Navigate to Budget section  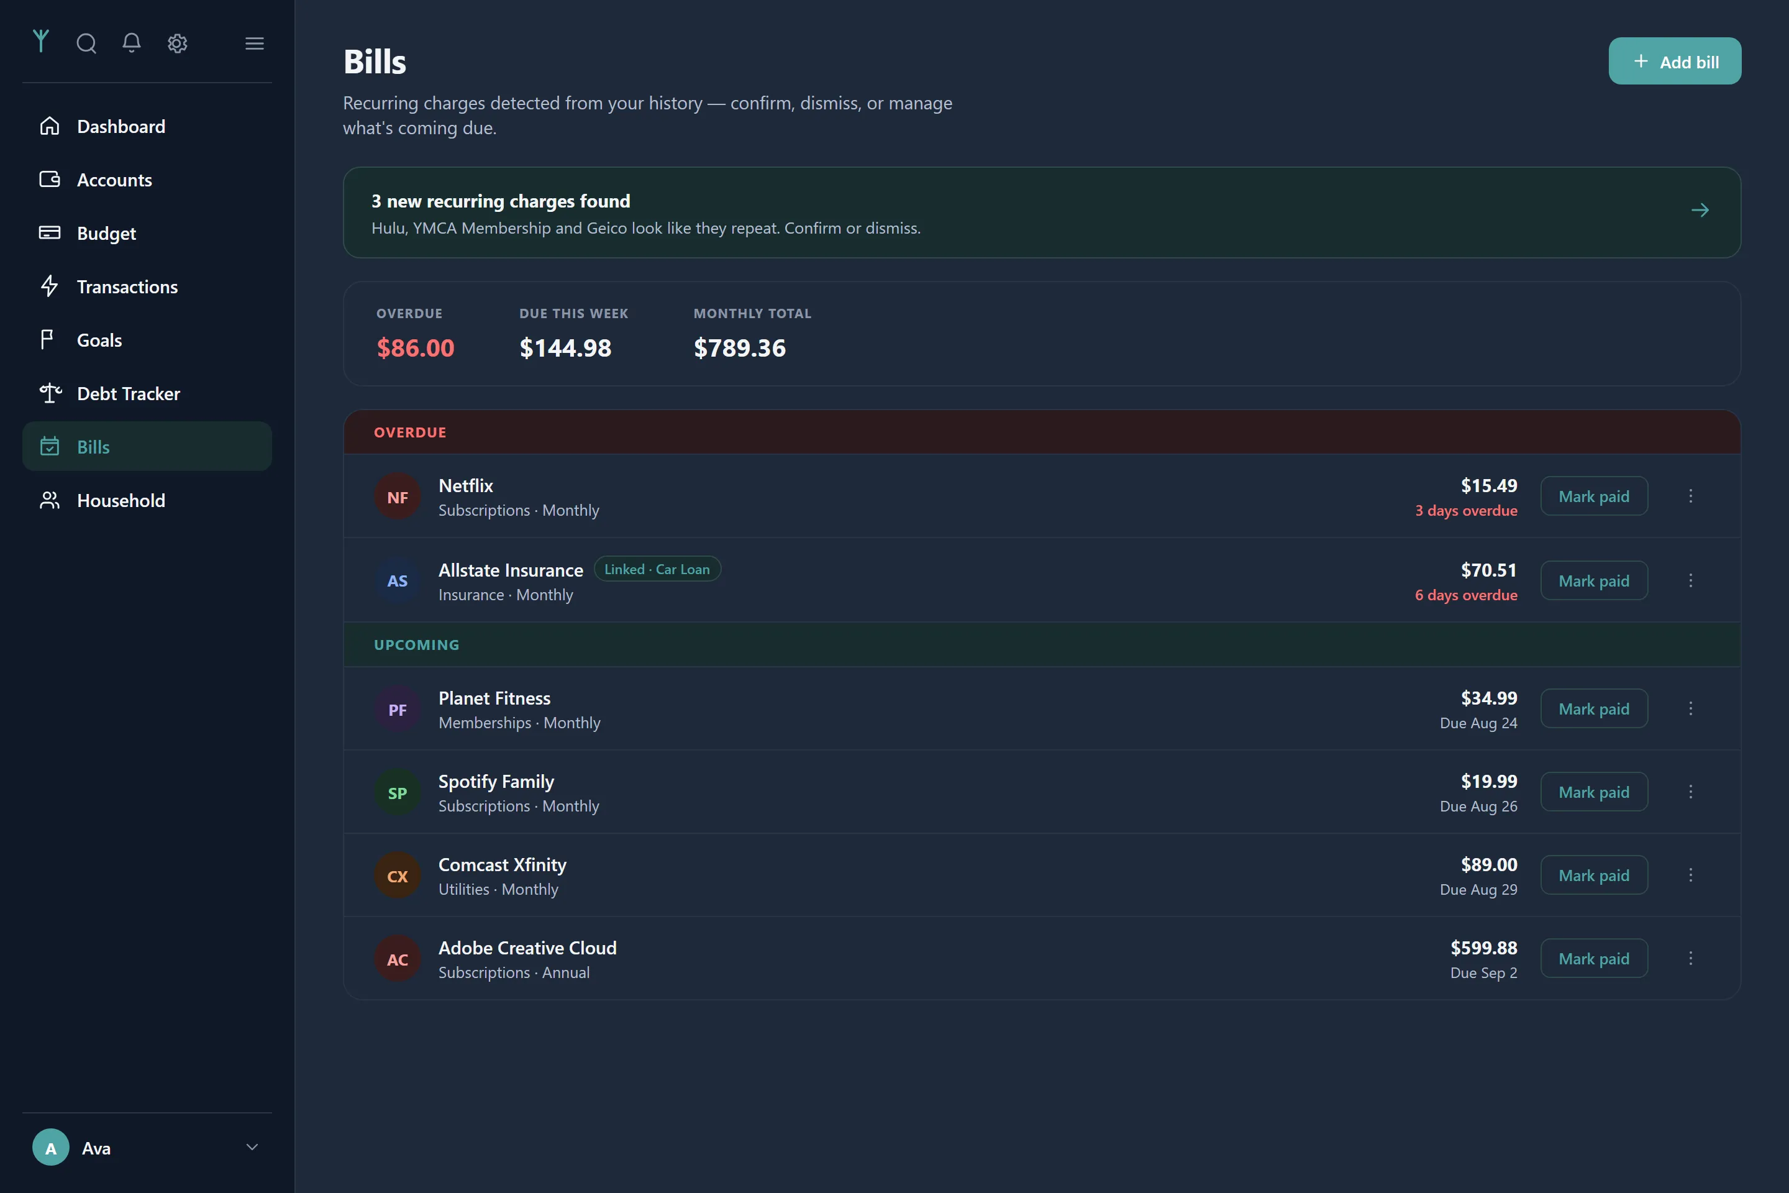147,233
